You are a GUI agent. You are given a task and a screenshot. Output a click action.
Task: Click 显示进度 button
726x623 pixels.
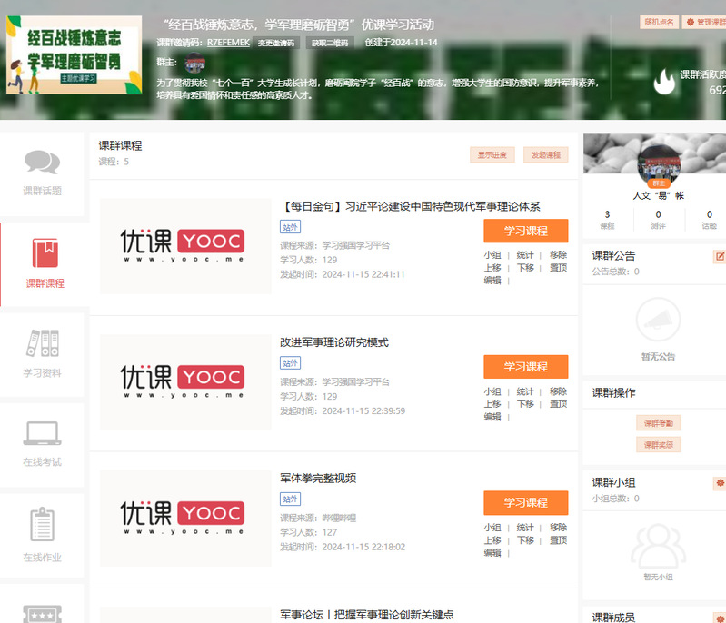click(492, 155)
